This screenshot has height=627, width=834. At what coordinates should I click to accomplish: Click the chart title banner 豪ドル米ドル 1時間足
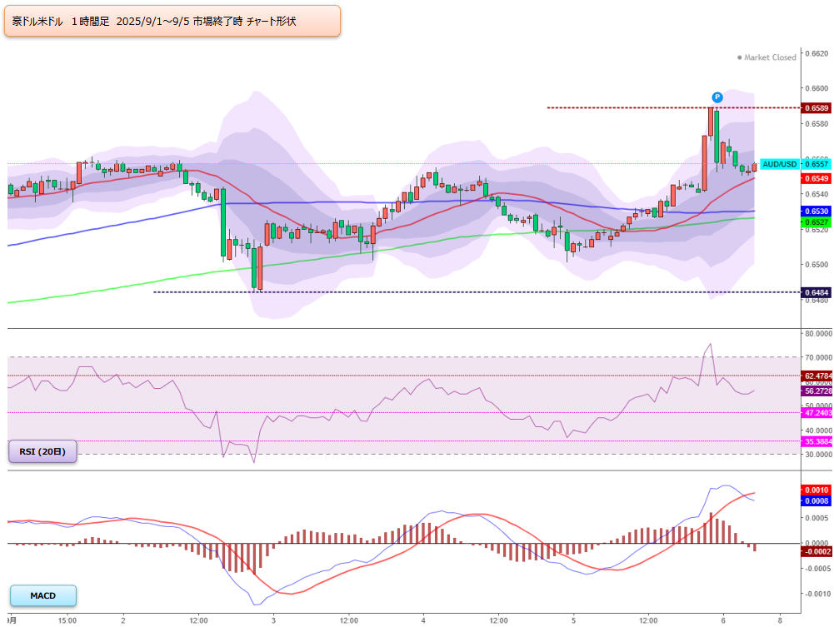[172, 22]
